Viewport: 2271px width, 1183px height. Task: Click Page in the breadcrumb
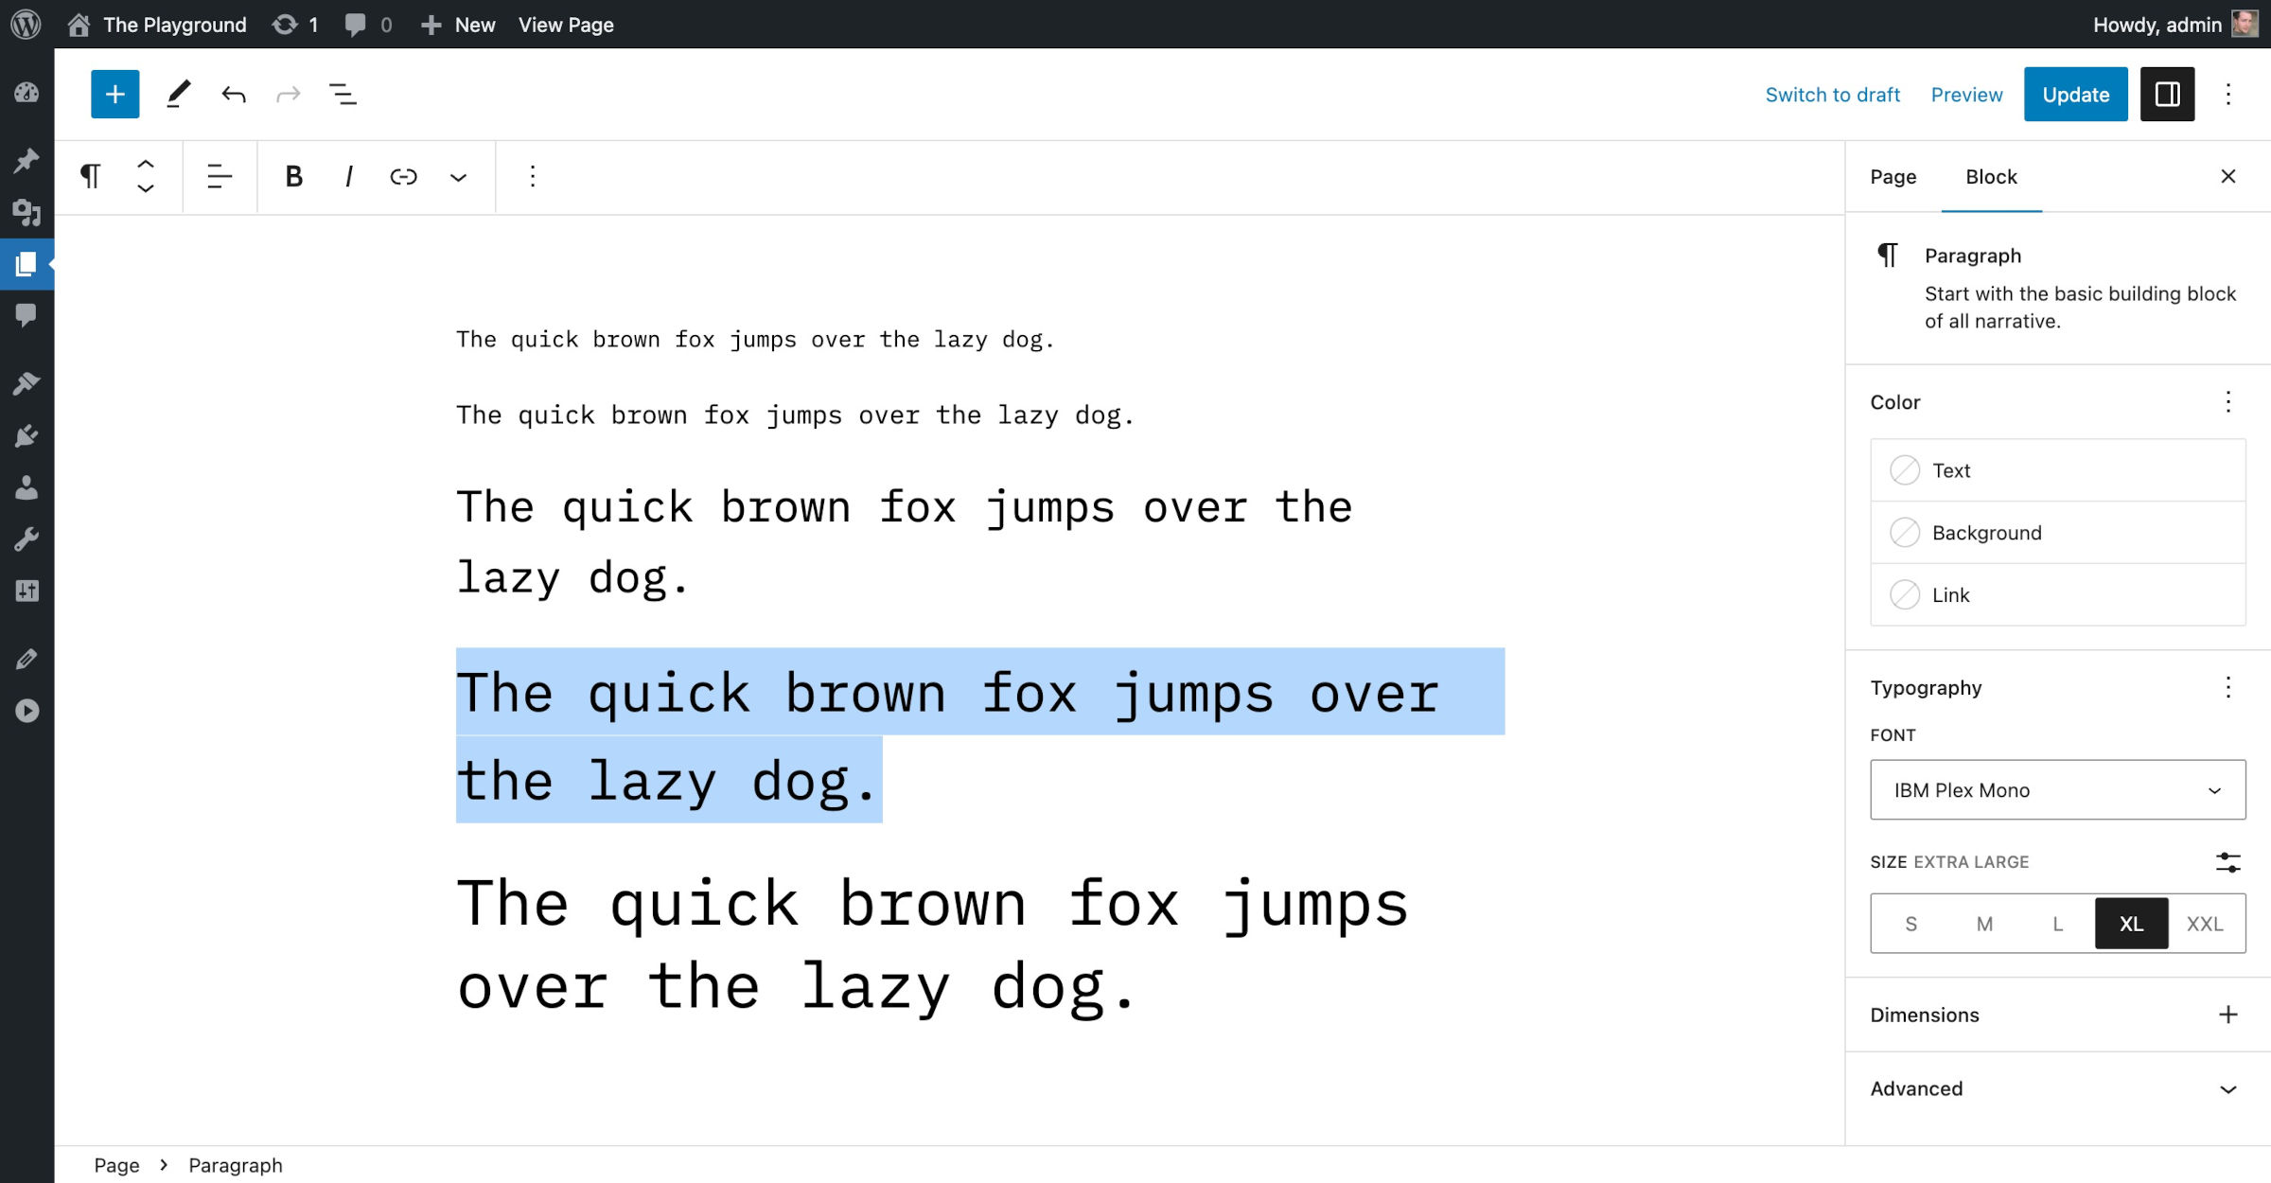(x=116, y=1165)
